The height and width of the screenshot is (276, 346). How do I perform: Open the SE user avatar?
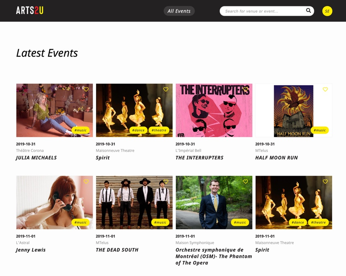[327, 11]
